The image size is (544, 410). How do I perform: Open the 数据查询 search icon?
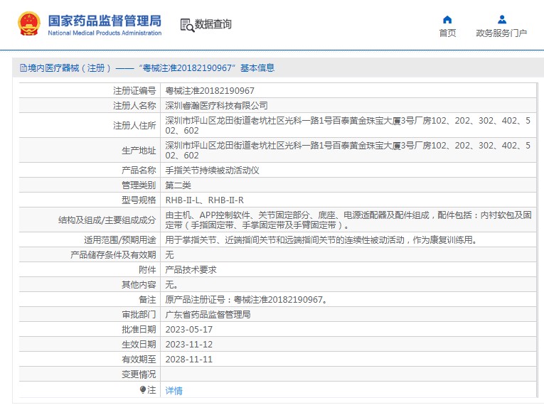(x=187, y=25)
